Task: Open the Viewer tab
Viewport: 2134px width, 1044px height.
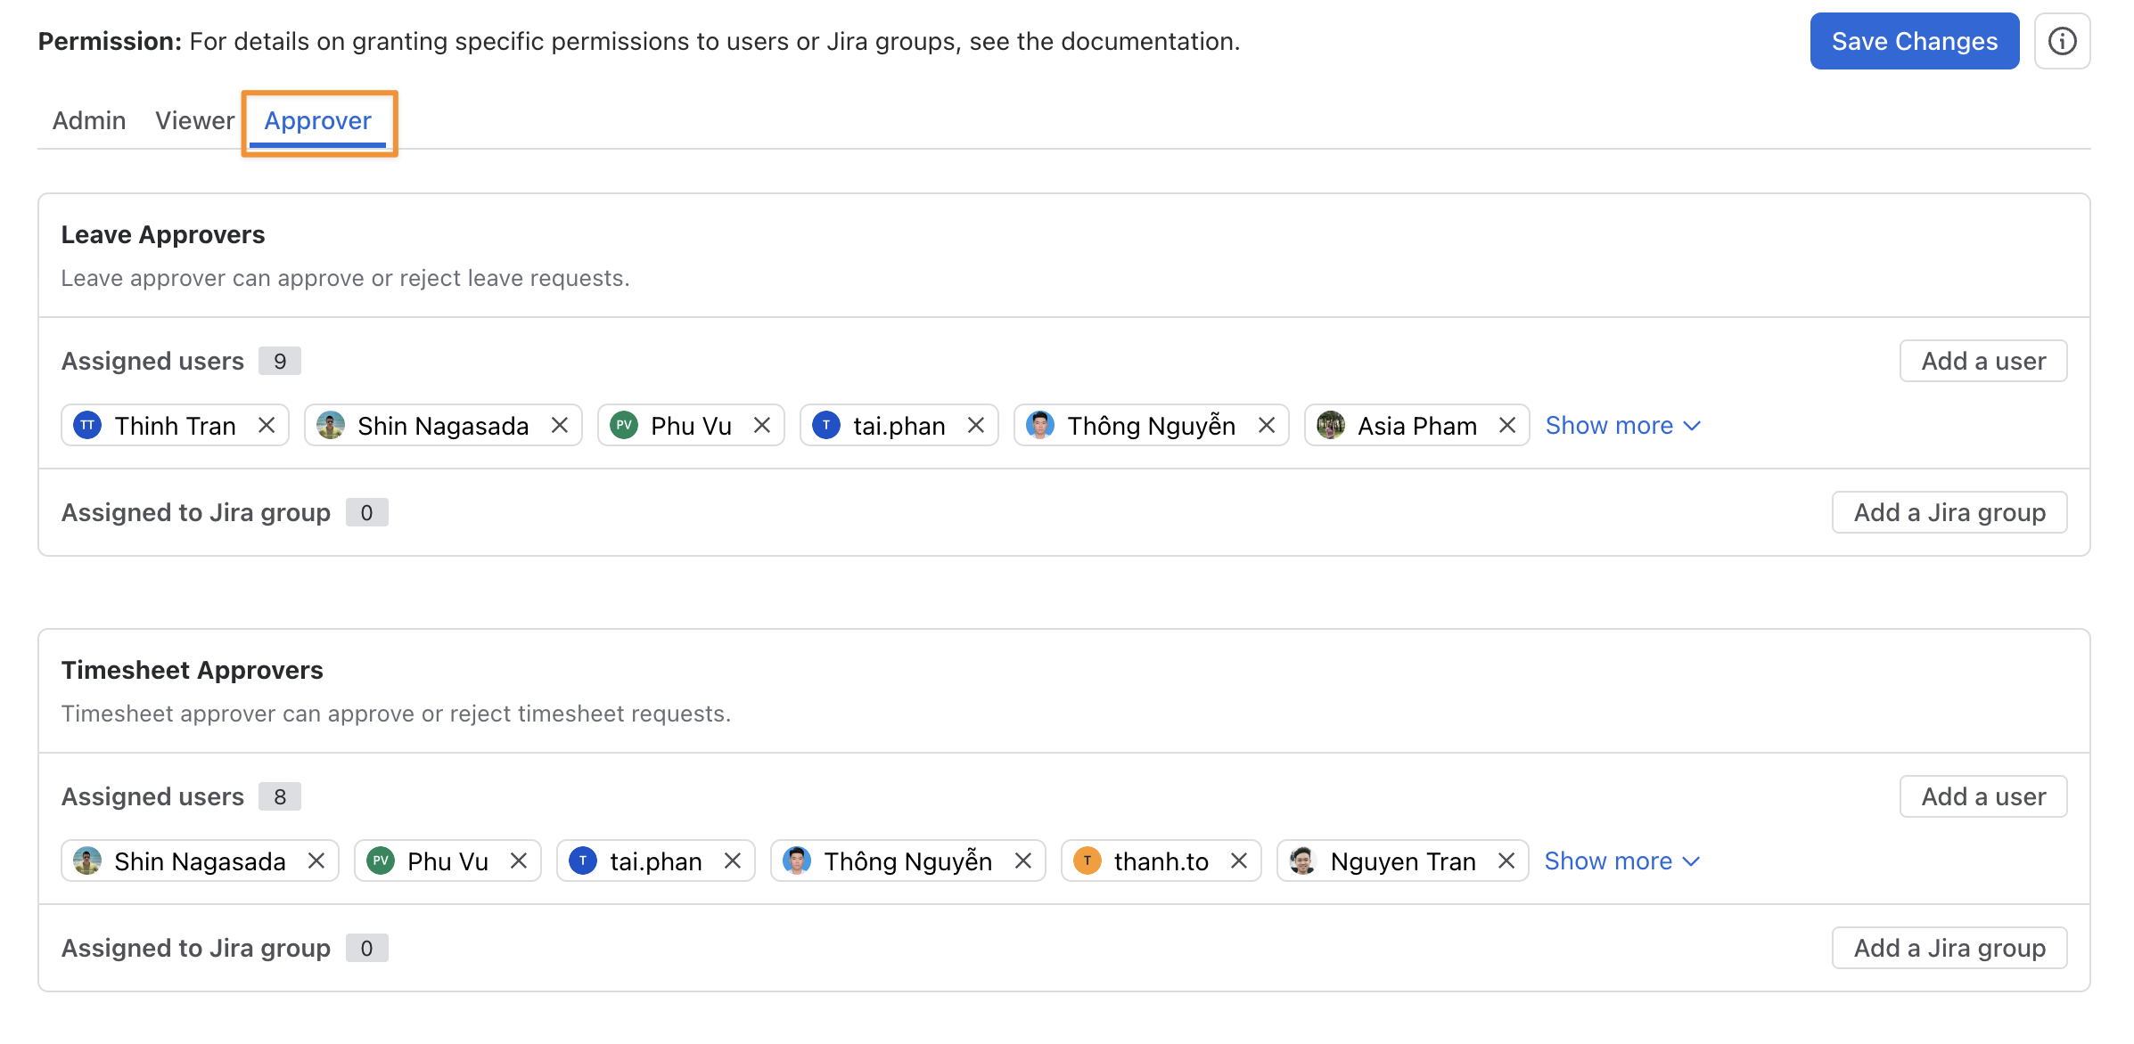Action: pos(194,120)
